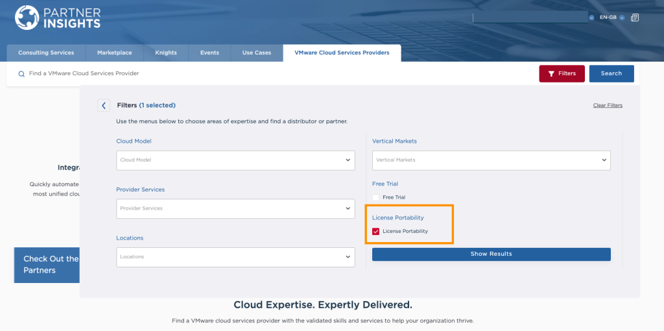Switch to the Consulting Services tab
The image size is (664, 331).
pos(46,53)
